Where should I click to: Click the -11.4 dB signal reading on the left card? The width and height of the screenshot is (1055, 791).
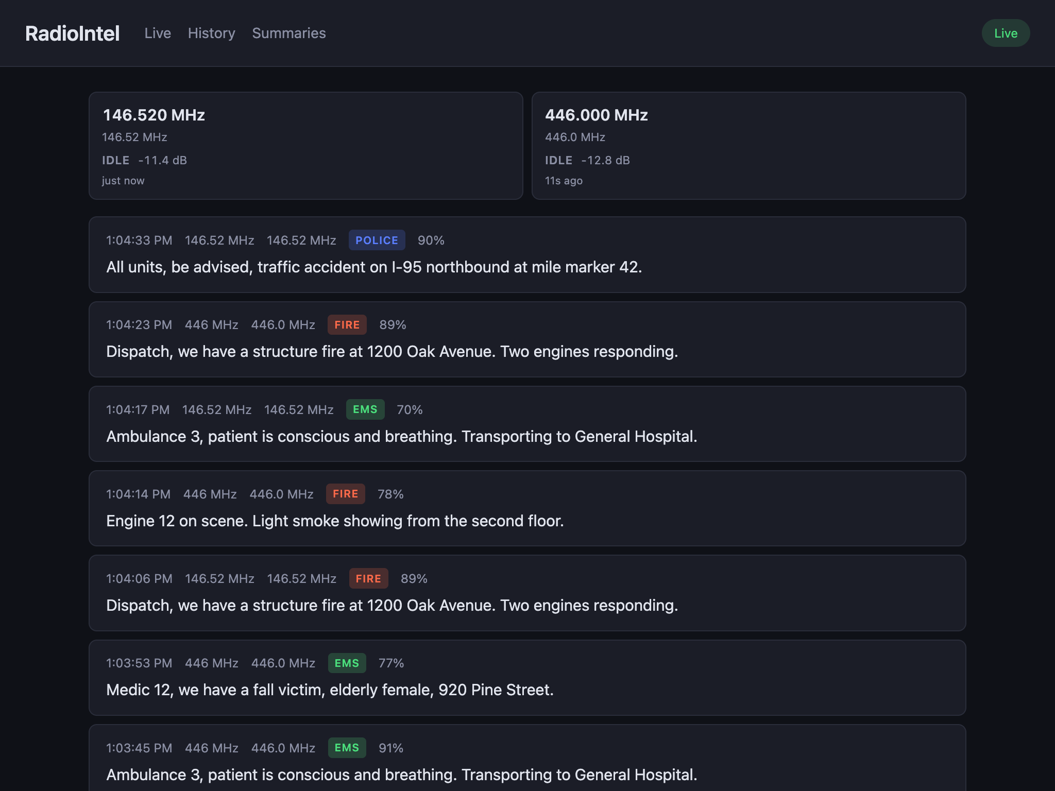tap(162, 160)
